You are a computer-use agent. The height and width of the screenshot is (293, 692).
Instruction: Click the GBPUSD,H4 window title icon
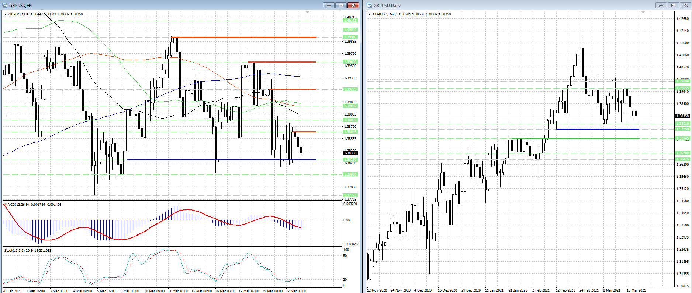(x=5, y=5)
